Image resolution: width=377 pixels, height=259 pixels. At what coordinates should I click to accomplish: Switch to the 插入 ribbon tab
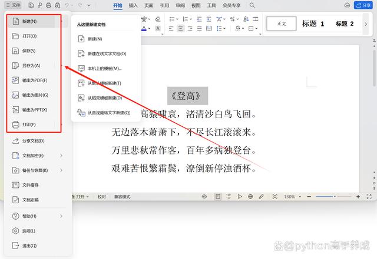133,5
